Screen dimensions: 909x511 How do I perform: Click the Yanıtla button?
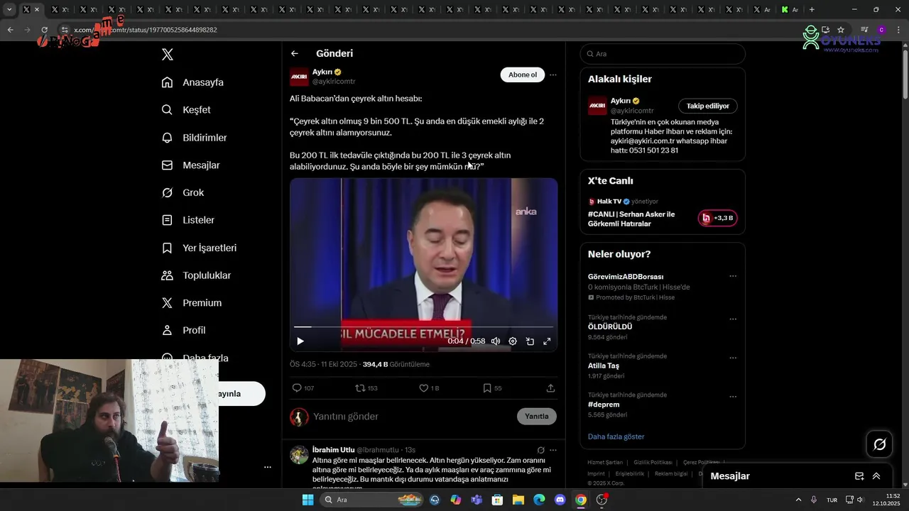(x=537, y=417)
